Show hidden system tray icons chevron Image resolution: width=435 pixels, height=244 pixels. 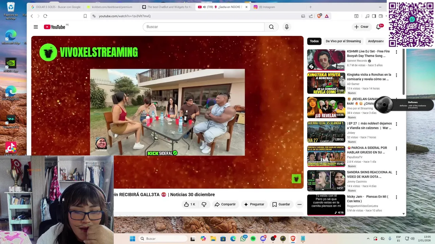click(368, 239)
